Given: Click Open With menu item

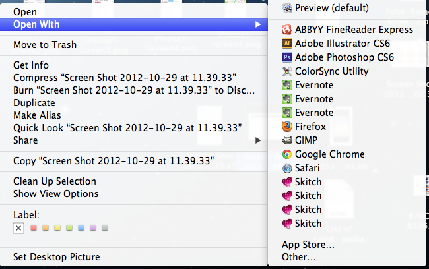Looking at the screenshot, I should [x=133, y=24].
